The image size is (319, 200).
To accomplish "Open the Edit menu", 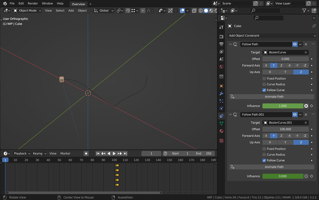I will [21, 3].
